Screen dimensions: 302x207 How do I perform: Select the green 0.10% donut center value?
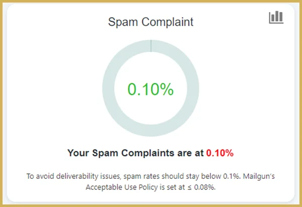150,89
